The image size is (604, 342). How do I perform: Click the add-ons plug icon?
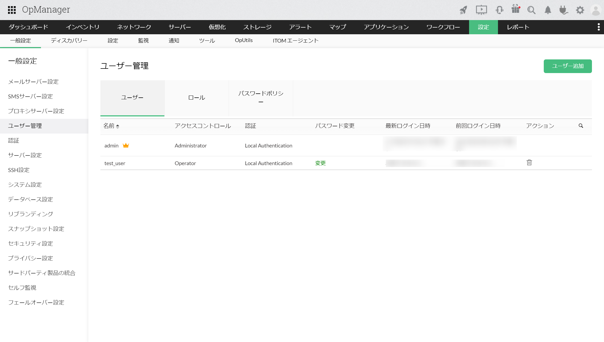click(564, 10)
